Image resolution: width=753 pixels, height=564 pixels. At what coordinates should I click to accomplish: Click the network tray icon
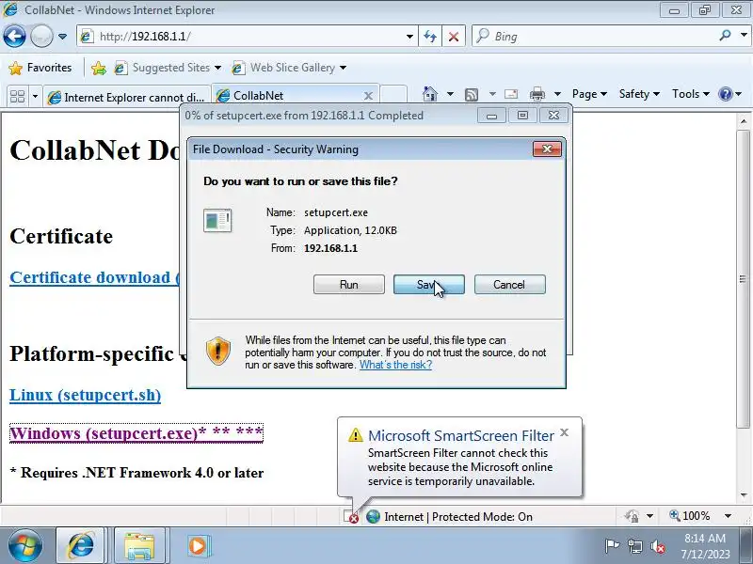[x=635, y=546]
